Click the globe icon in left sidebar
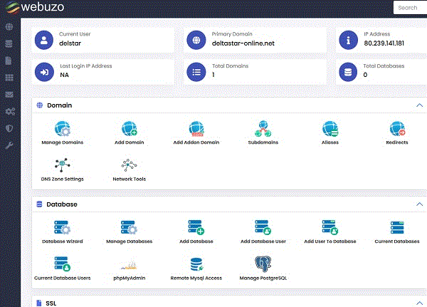This screenshot has height=307, width=427. point(9,27)
